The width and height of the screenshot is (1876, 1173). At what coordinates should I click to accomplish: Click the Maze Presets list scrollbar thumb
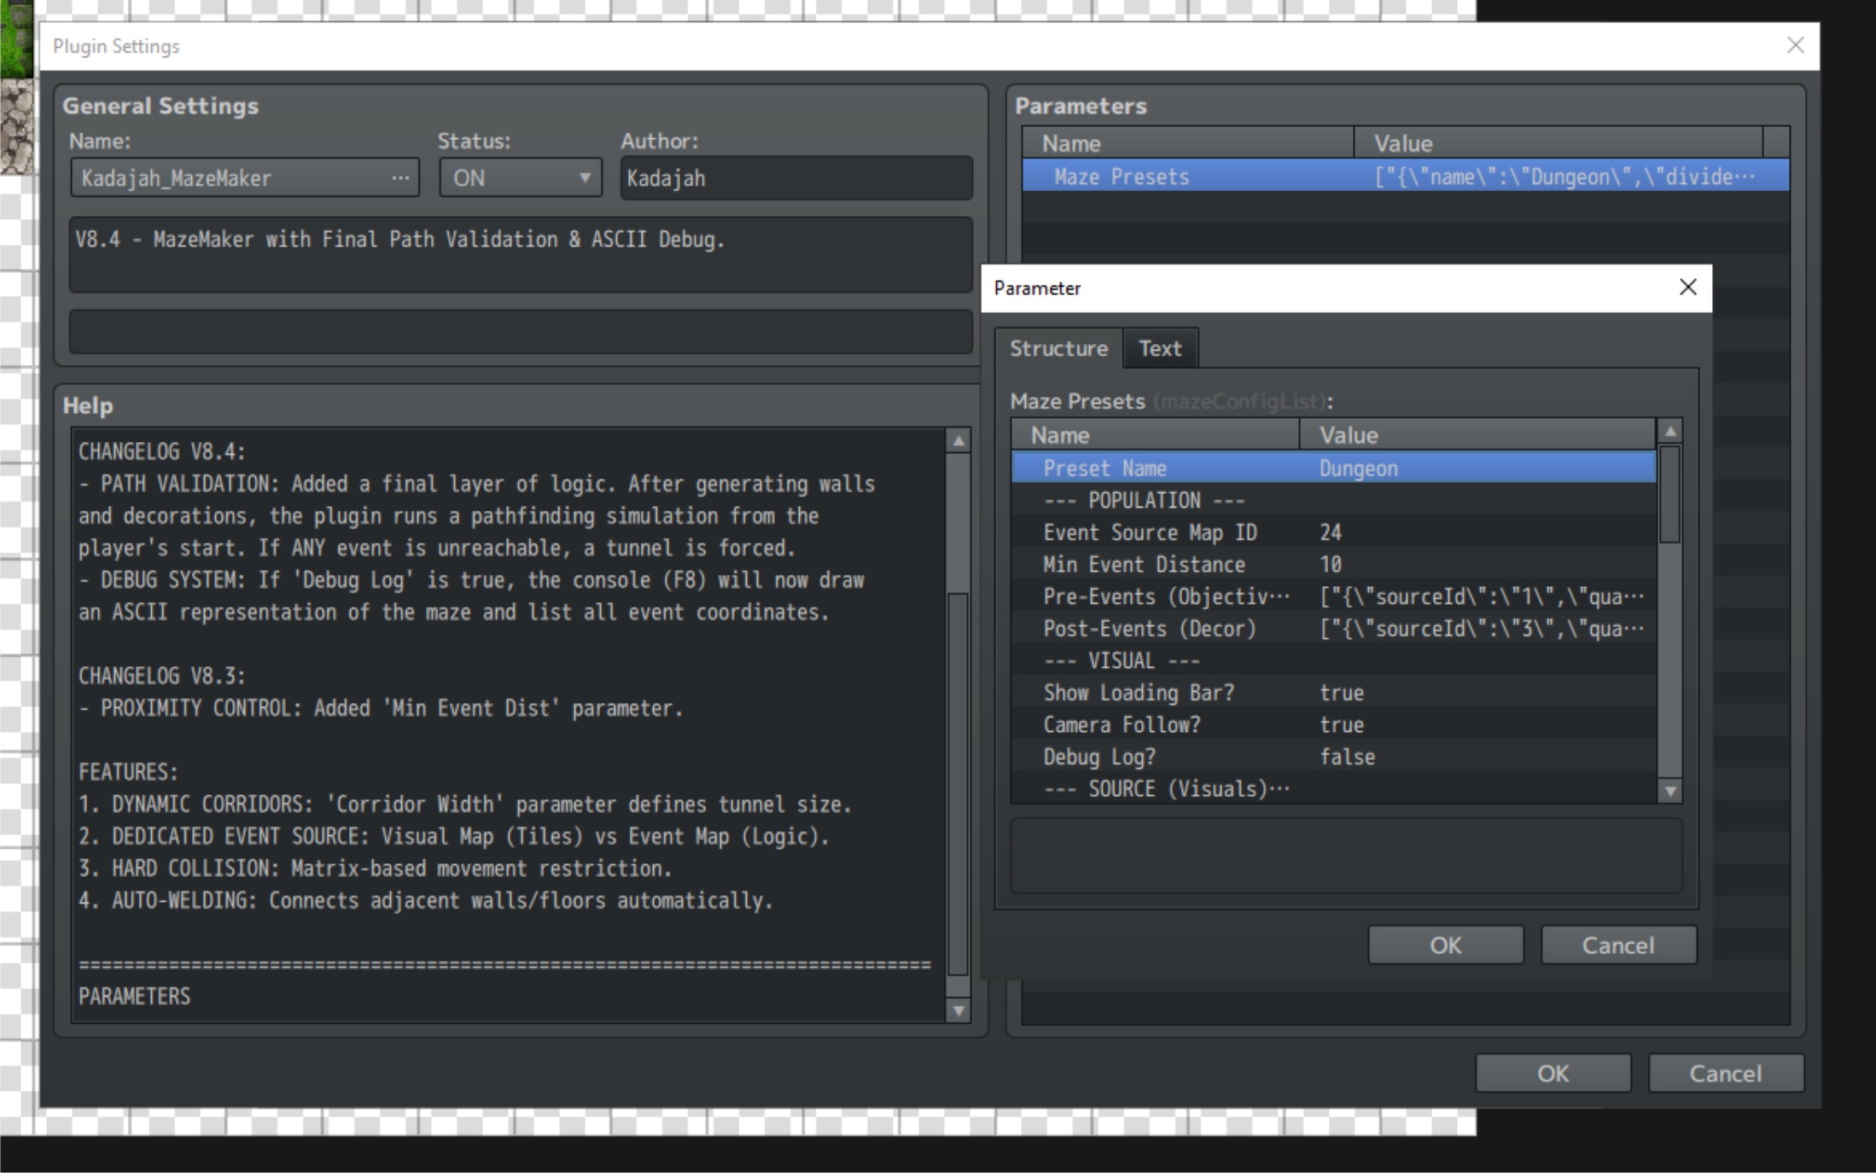tap(1670, 494)
